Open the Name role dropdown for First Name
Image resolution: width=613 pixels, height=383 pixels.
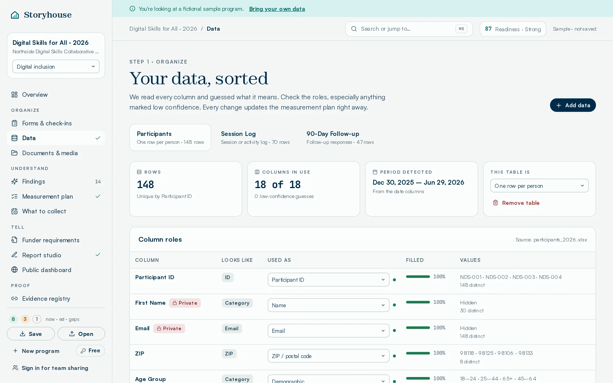click(328, 305)
